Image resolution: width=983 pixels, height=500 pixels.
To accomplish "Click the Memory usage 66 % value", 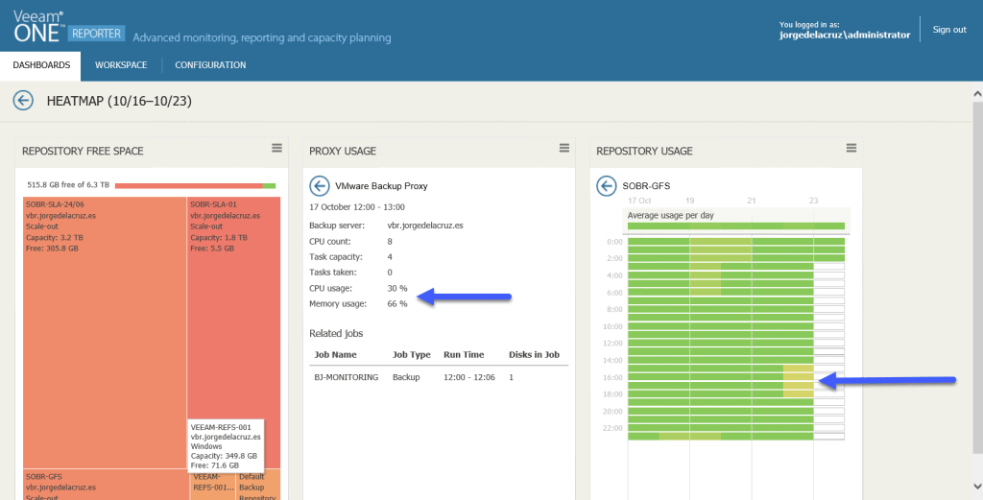I will (397, 304).
